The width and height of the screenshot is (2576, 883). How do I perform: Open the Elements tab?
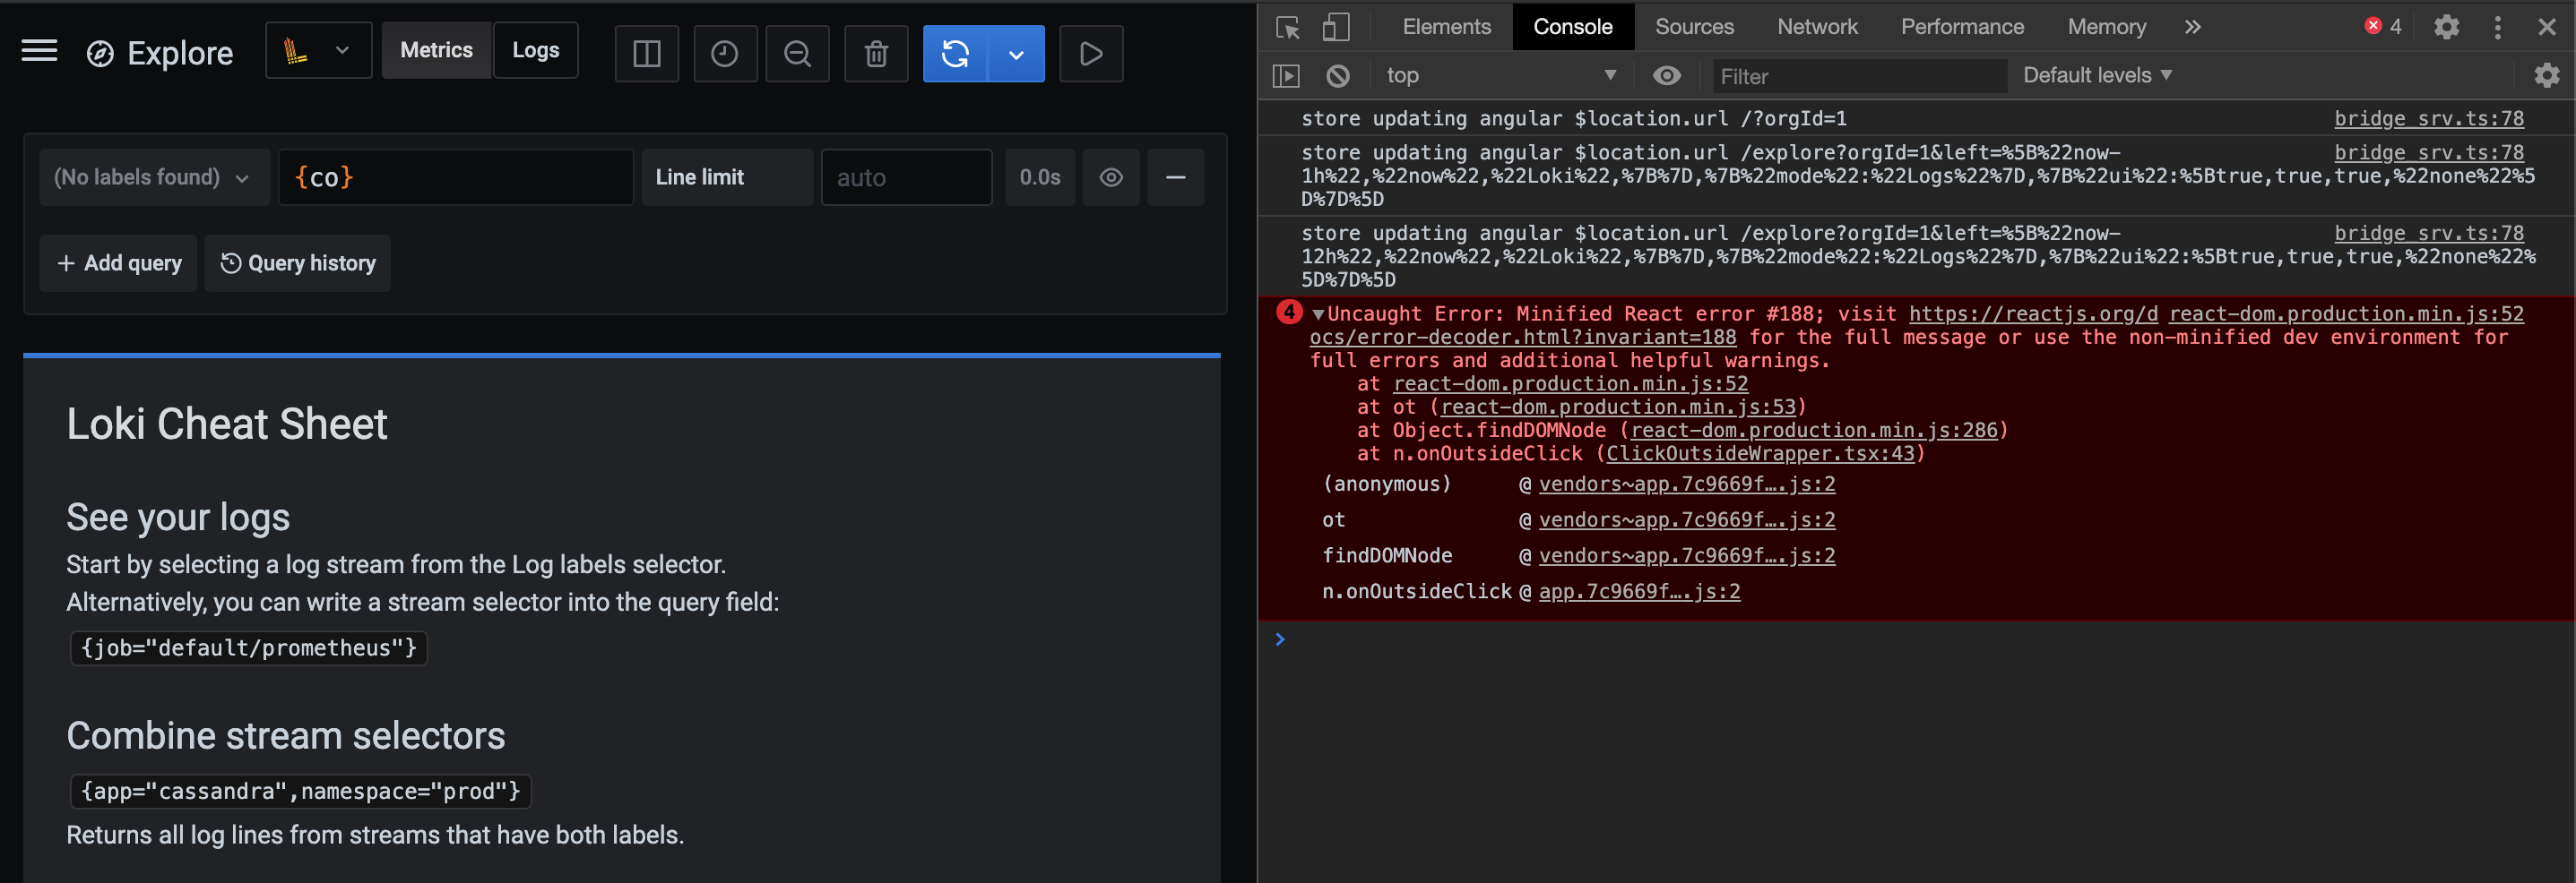pyautogui.click(x=1446, y=27)
